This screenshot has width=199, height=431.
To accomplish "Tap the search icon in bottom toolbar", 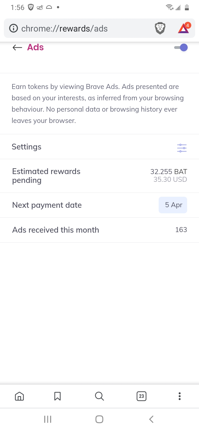I will pos(99,396).
